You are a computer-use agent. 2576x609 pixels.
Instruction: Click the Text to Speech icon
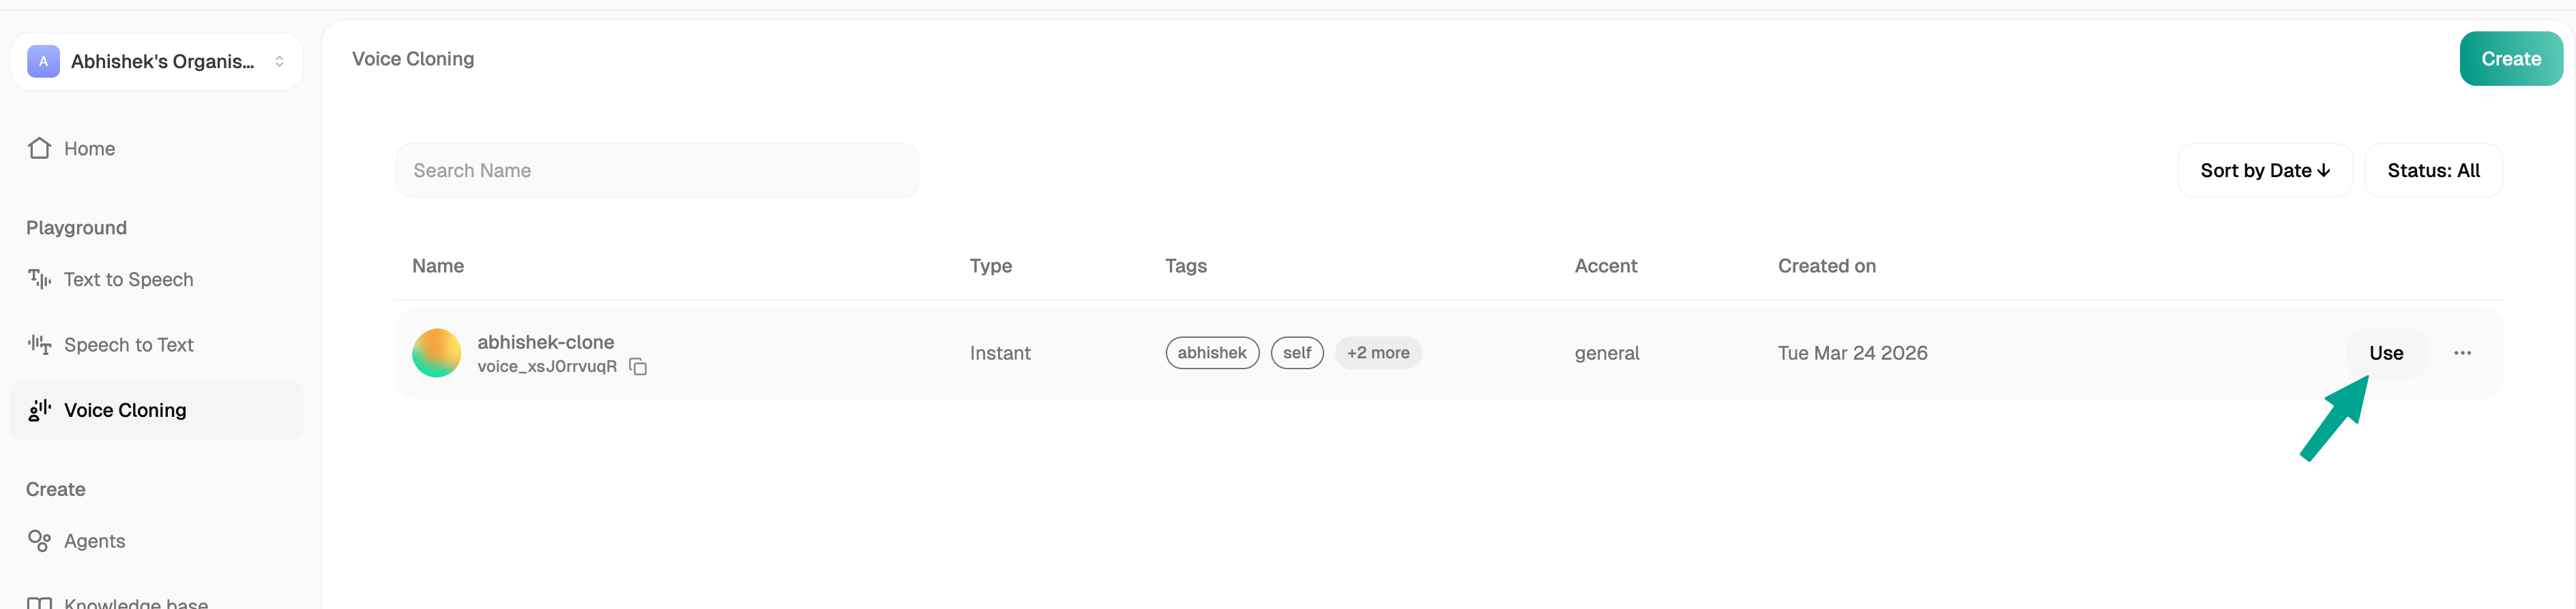[x=39, y=279]
